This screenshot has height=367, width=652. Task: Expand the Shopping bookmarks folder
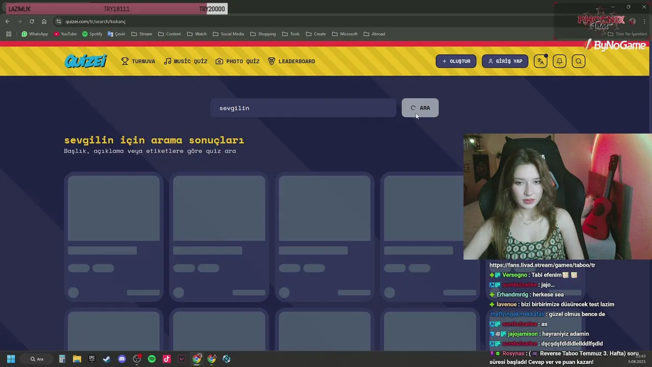click(x=262, y=34)
